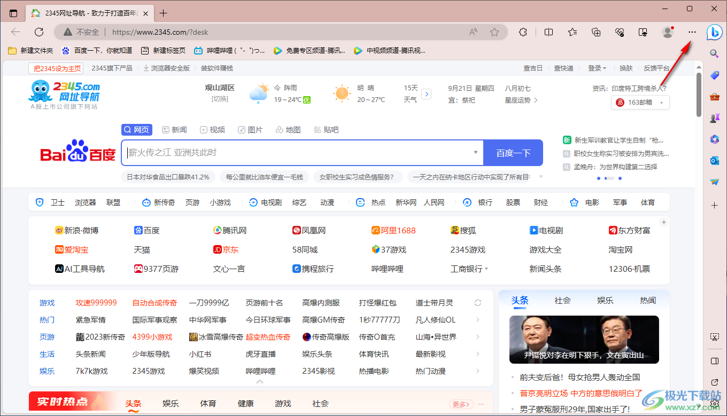This screenshot has width=727, height=416.
Task: Collapse the links panel caret
Action: pos(260,382)
